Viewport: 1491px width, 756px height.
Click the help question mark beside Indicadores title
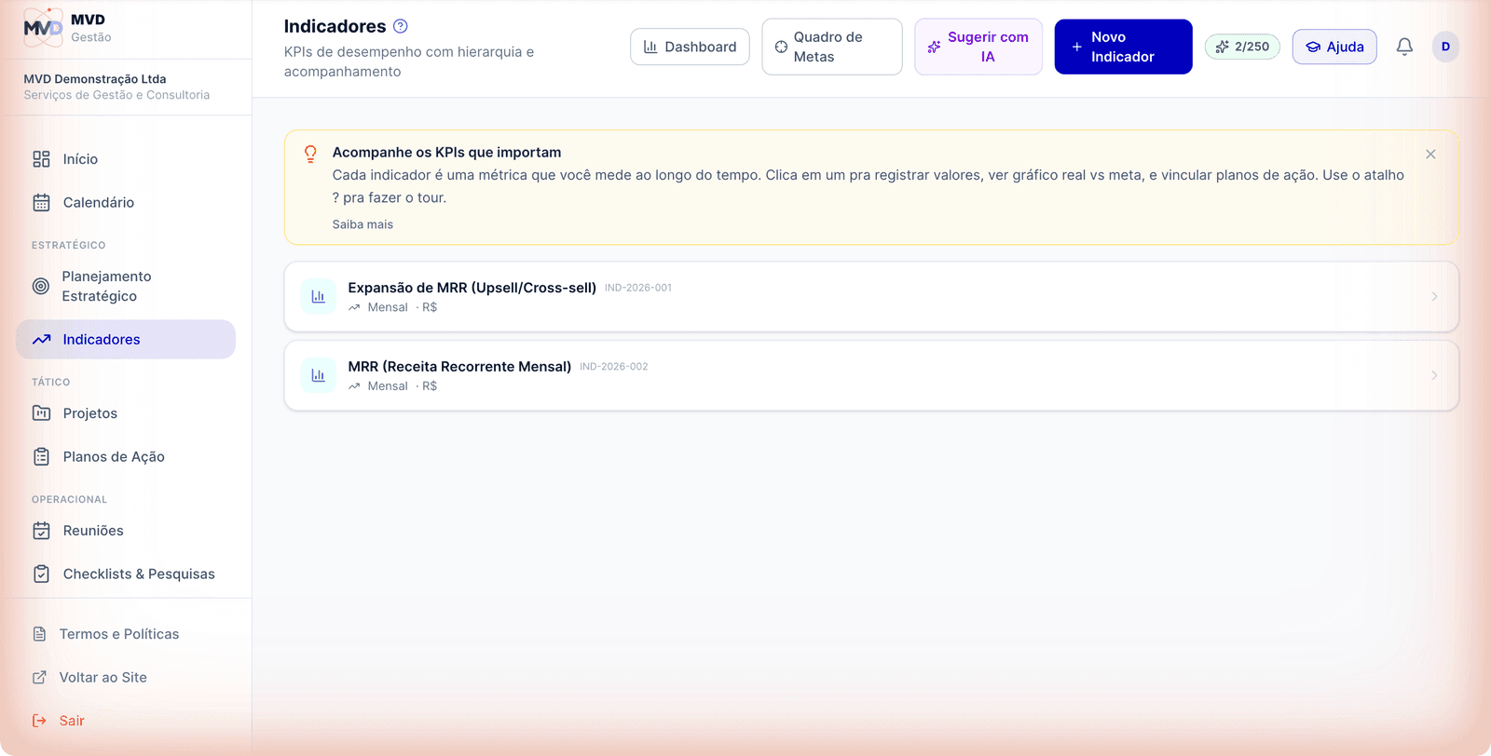401,26
